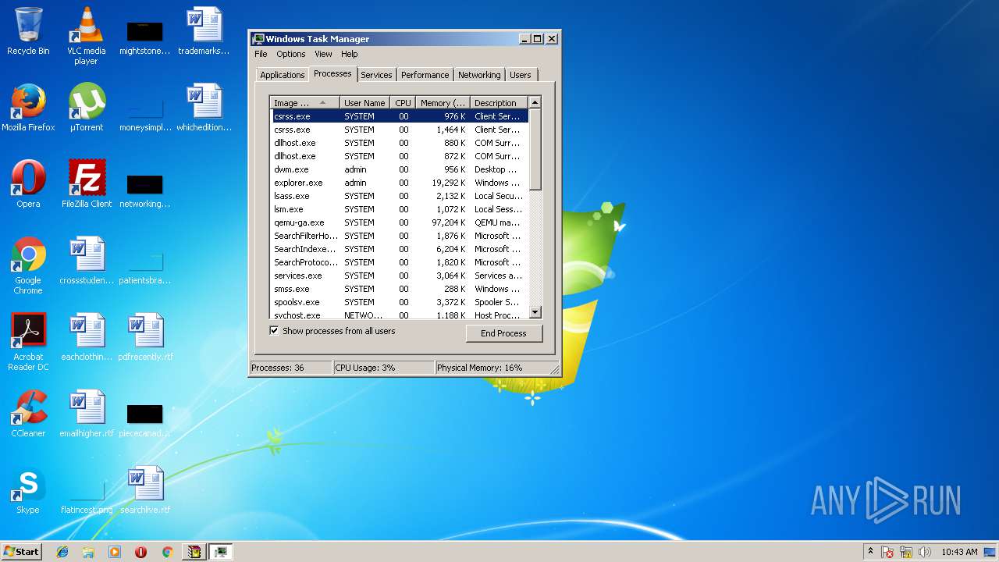The width and height of the screenshot is (999, 562).
Task: Launch µTorrent from the desktop
Action: click(86, 108)
